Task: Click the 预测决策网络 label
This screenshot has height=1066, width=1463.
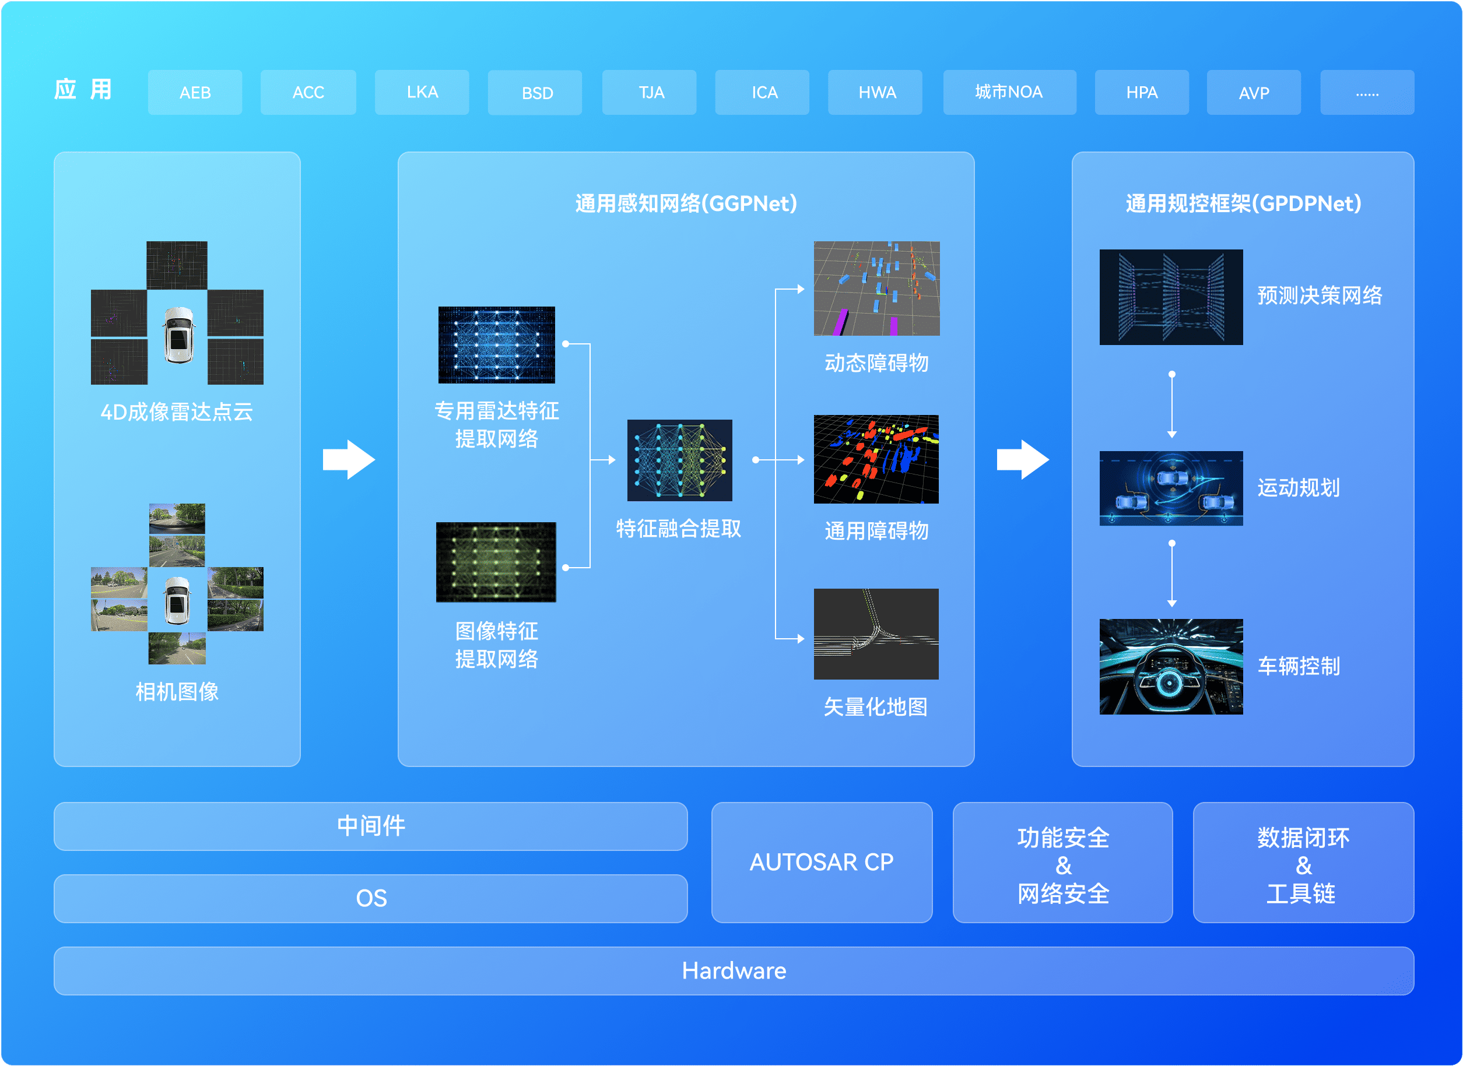Action: coord(1320,295)
